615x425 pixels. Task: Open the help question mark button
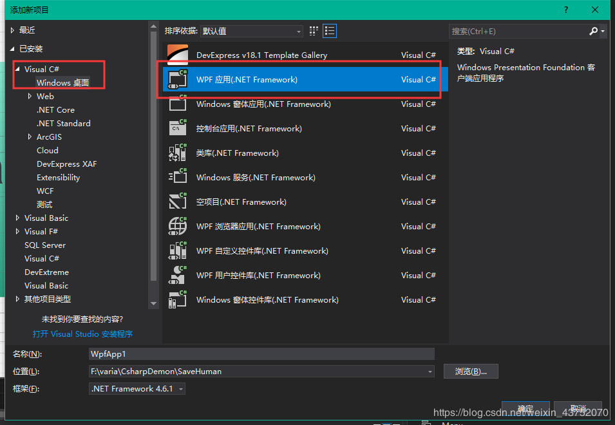click(x=566, y=10)
